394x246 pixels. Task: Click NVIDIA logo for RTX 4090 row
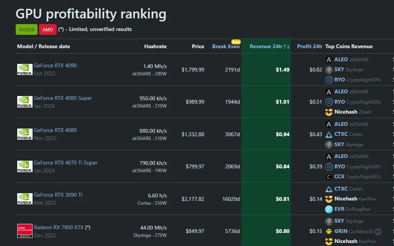25,70
